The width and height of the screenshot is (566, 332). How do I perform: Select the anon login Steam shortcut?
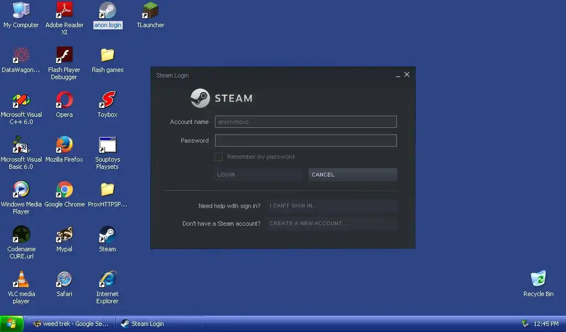[x=108, y=11]
